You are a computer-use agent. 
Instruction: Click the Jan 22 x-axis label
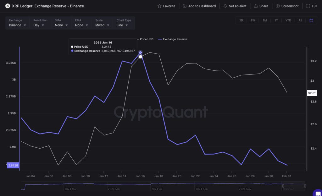click(x=195, y=176)
